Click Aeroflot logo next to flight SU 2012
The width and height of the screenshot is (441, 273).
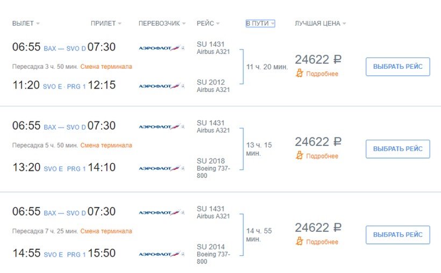[x=162, y=86]
